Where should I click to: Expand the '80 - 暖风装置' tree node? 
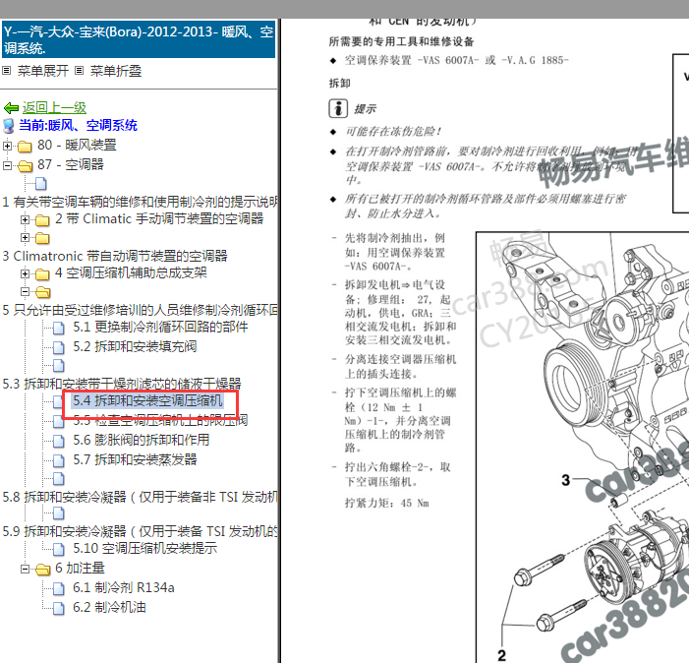(8, 146)
